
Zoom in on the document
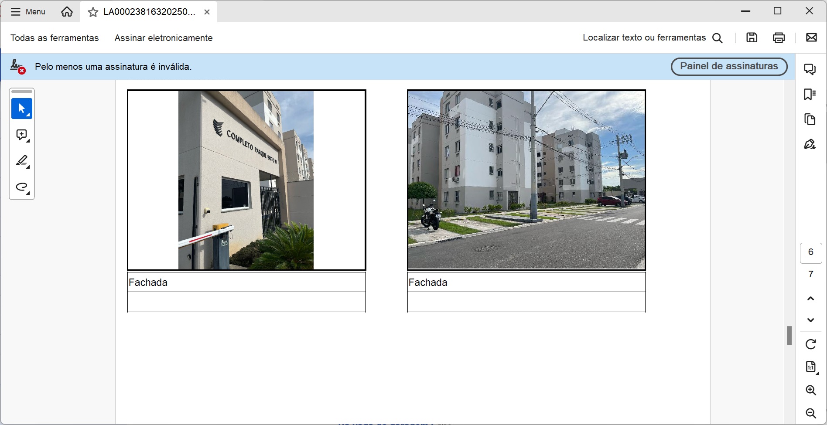810,390
